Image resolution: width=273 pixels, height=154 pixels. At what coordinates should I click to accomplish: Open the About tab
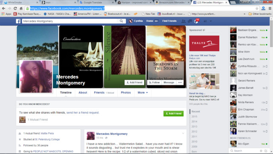point(83,93)
